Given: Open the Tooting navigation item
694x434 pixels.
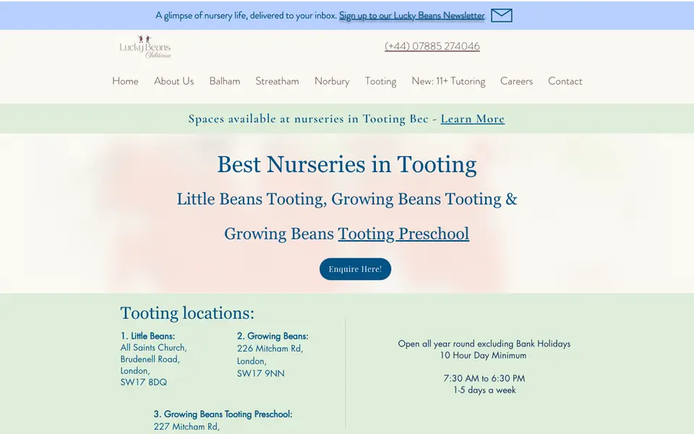Looking at the screenshot, I should (381, 81).
